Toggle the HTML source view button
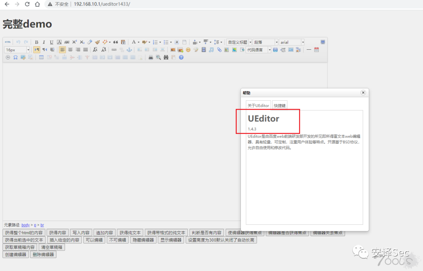Viewport: 423px width, 271px height. (7, 42)
